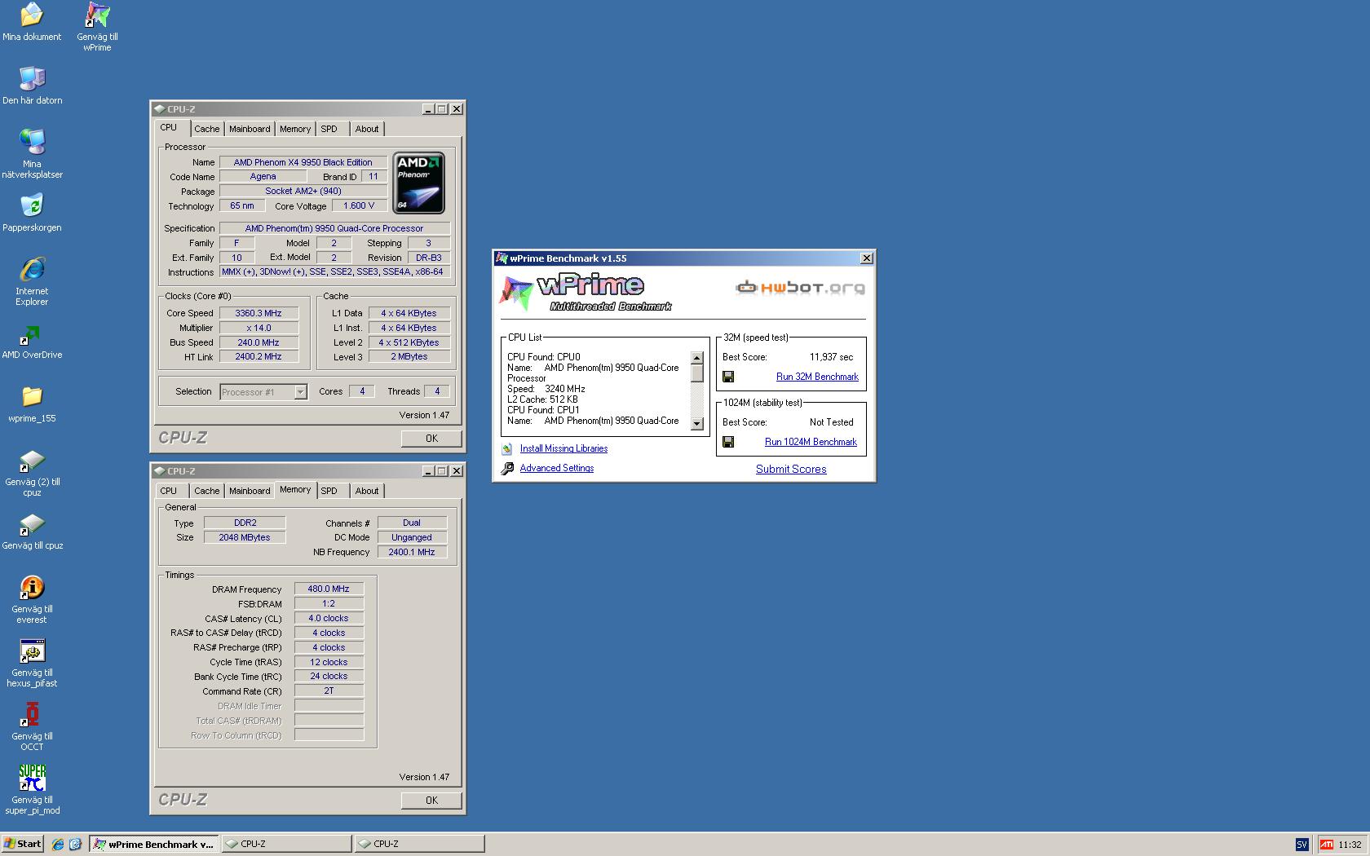Open the wprime_155 folder icon
Screen dimensions: 1370x856
(32, 404)
